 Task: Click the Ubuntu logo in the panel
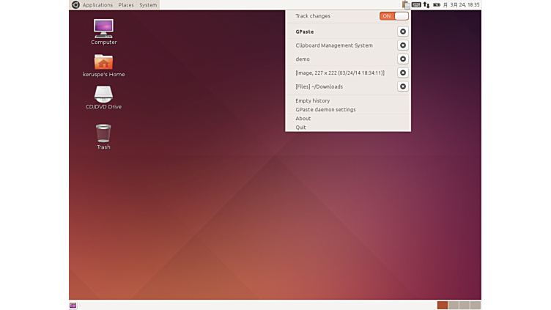(x=75, y=5)
